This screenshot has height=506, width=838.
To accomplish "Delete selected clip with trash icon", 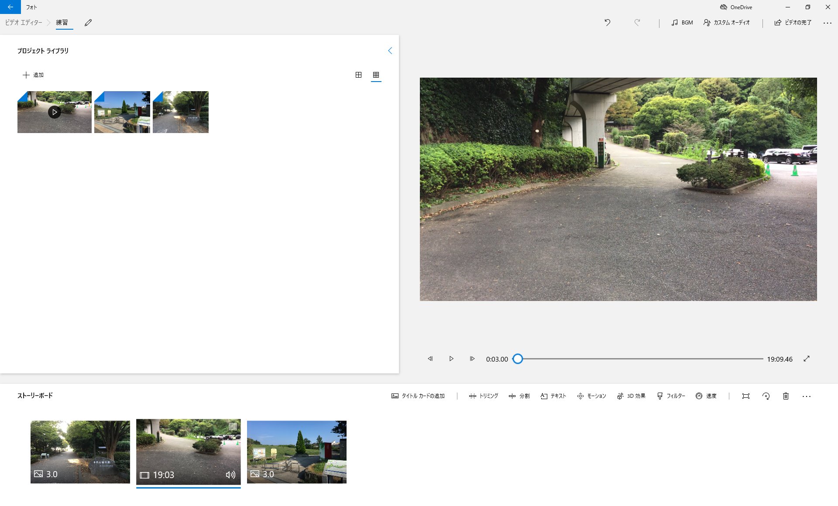I will click(x=786, y=396).
